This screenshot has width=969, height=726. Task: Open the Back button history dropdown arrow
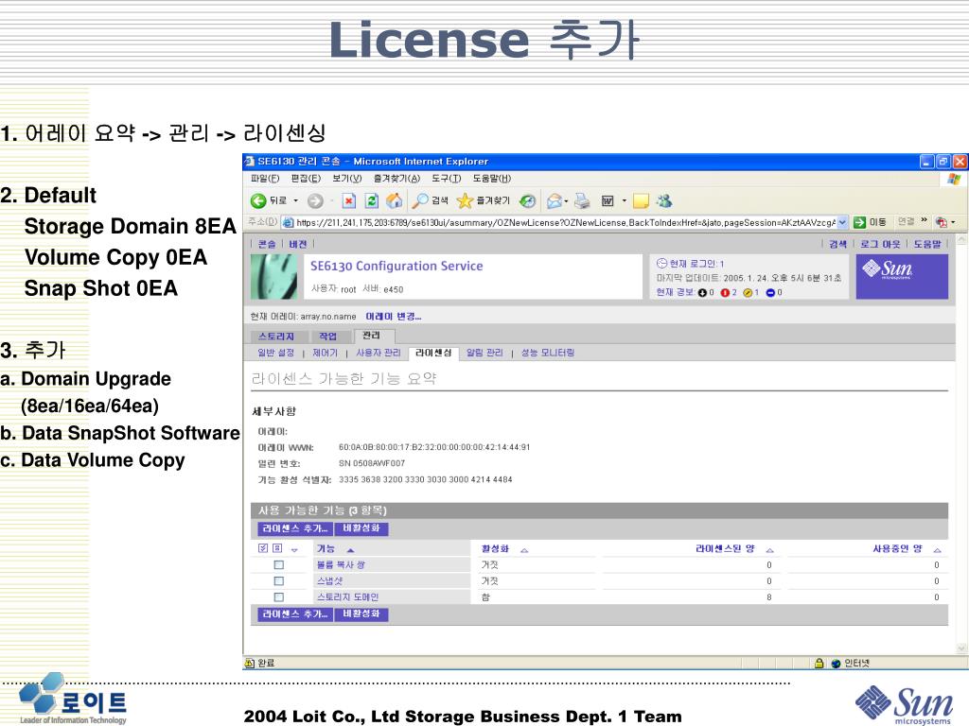point(295,200)
